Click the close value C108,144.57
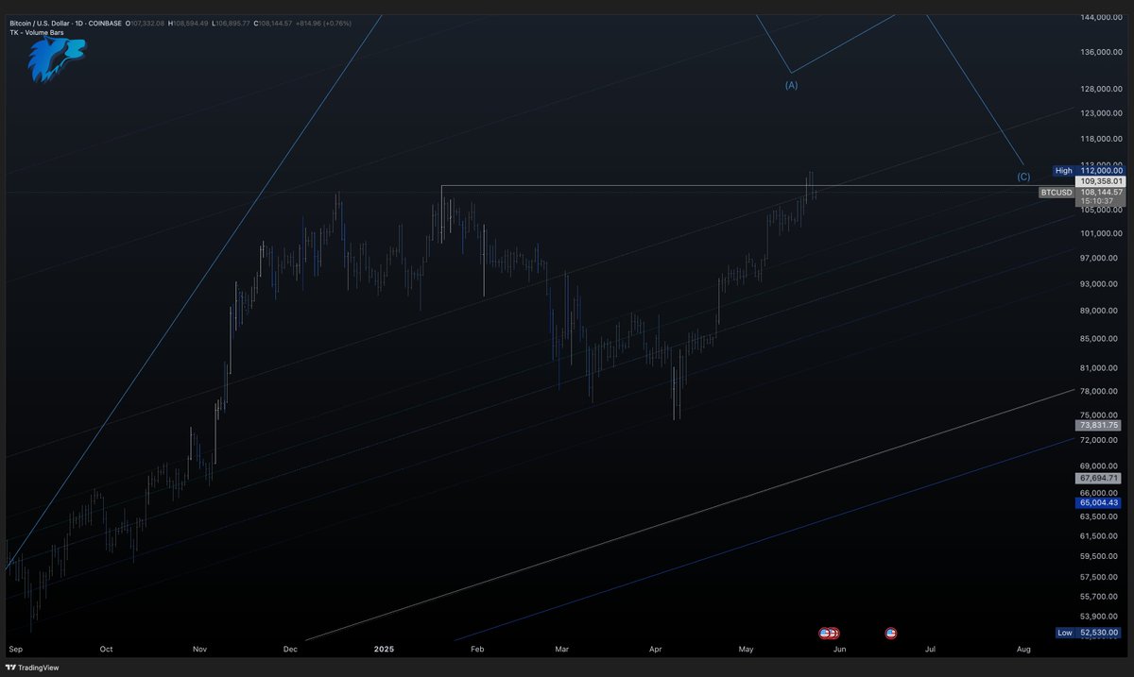Viewport: 1134px width, 677px height. [x=274, y=24]
